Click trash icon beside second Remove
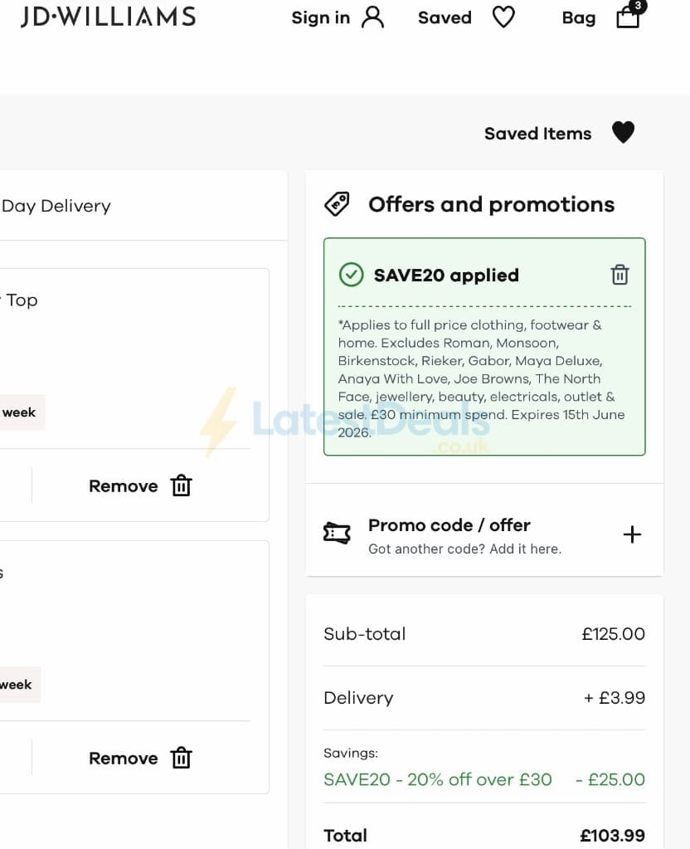This screenshot has width=690, height=849. 182,758
